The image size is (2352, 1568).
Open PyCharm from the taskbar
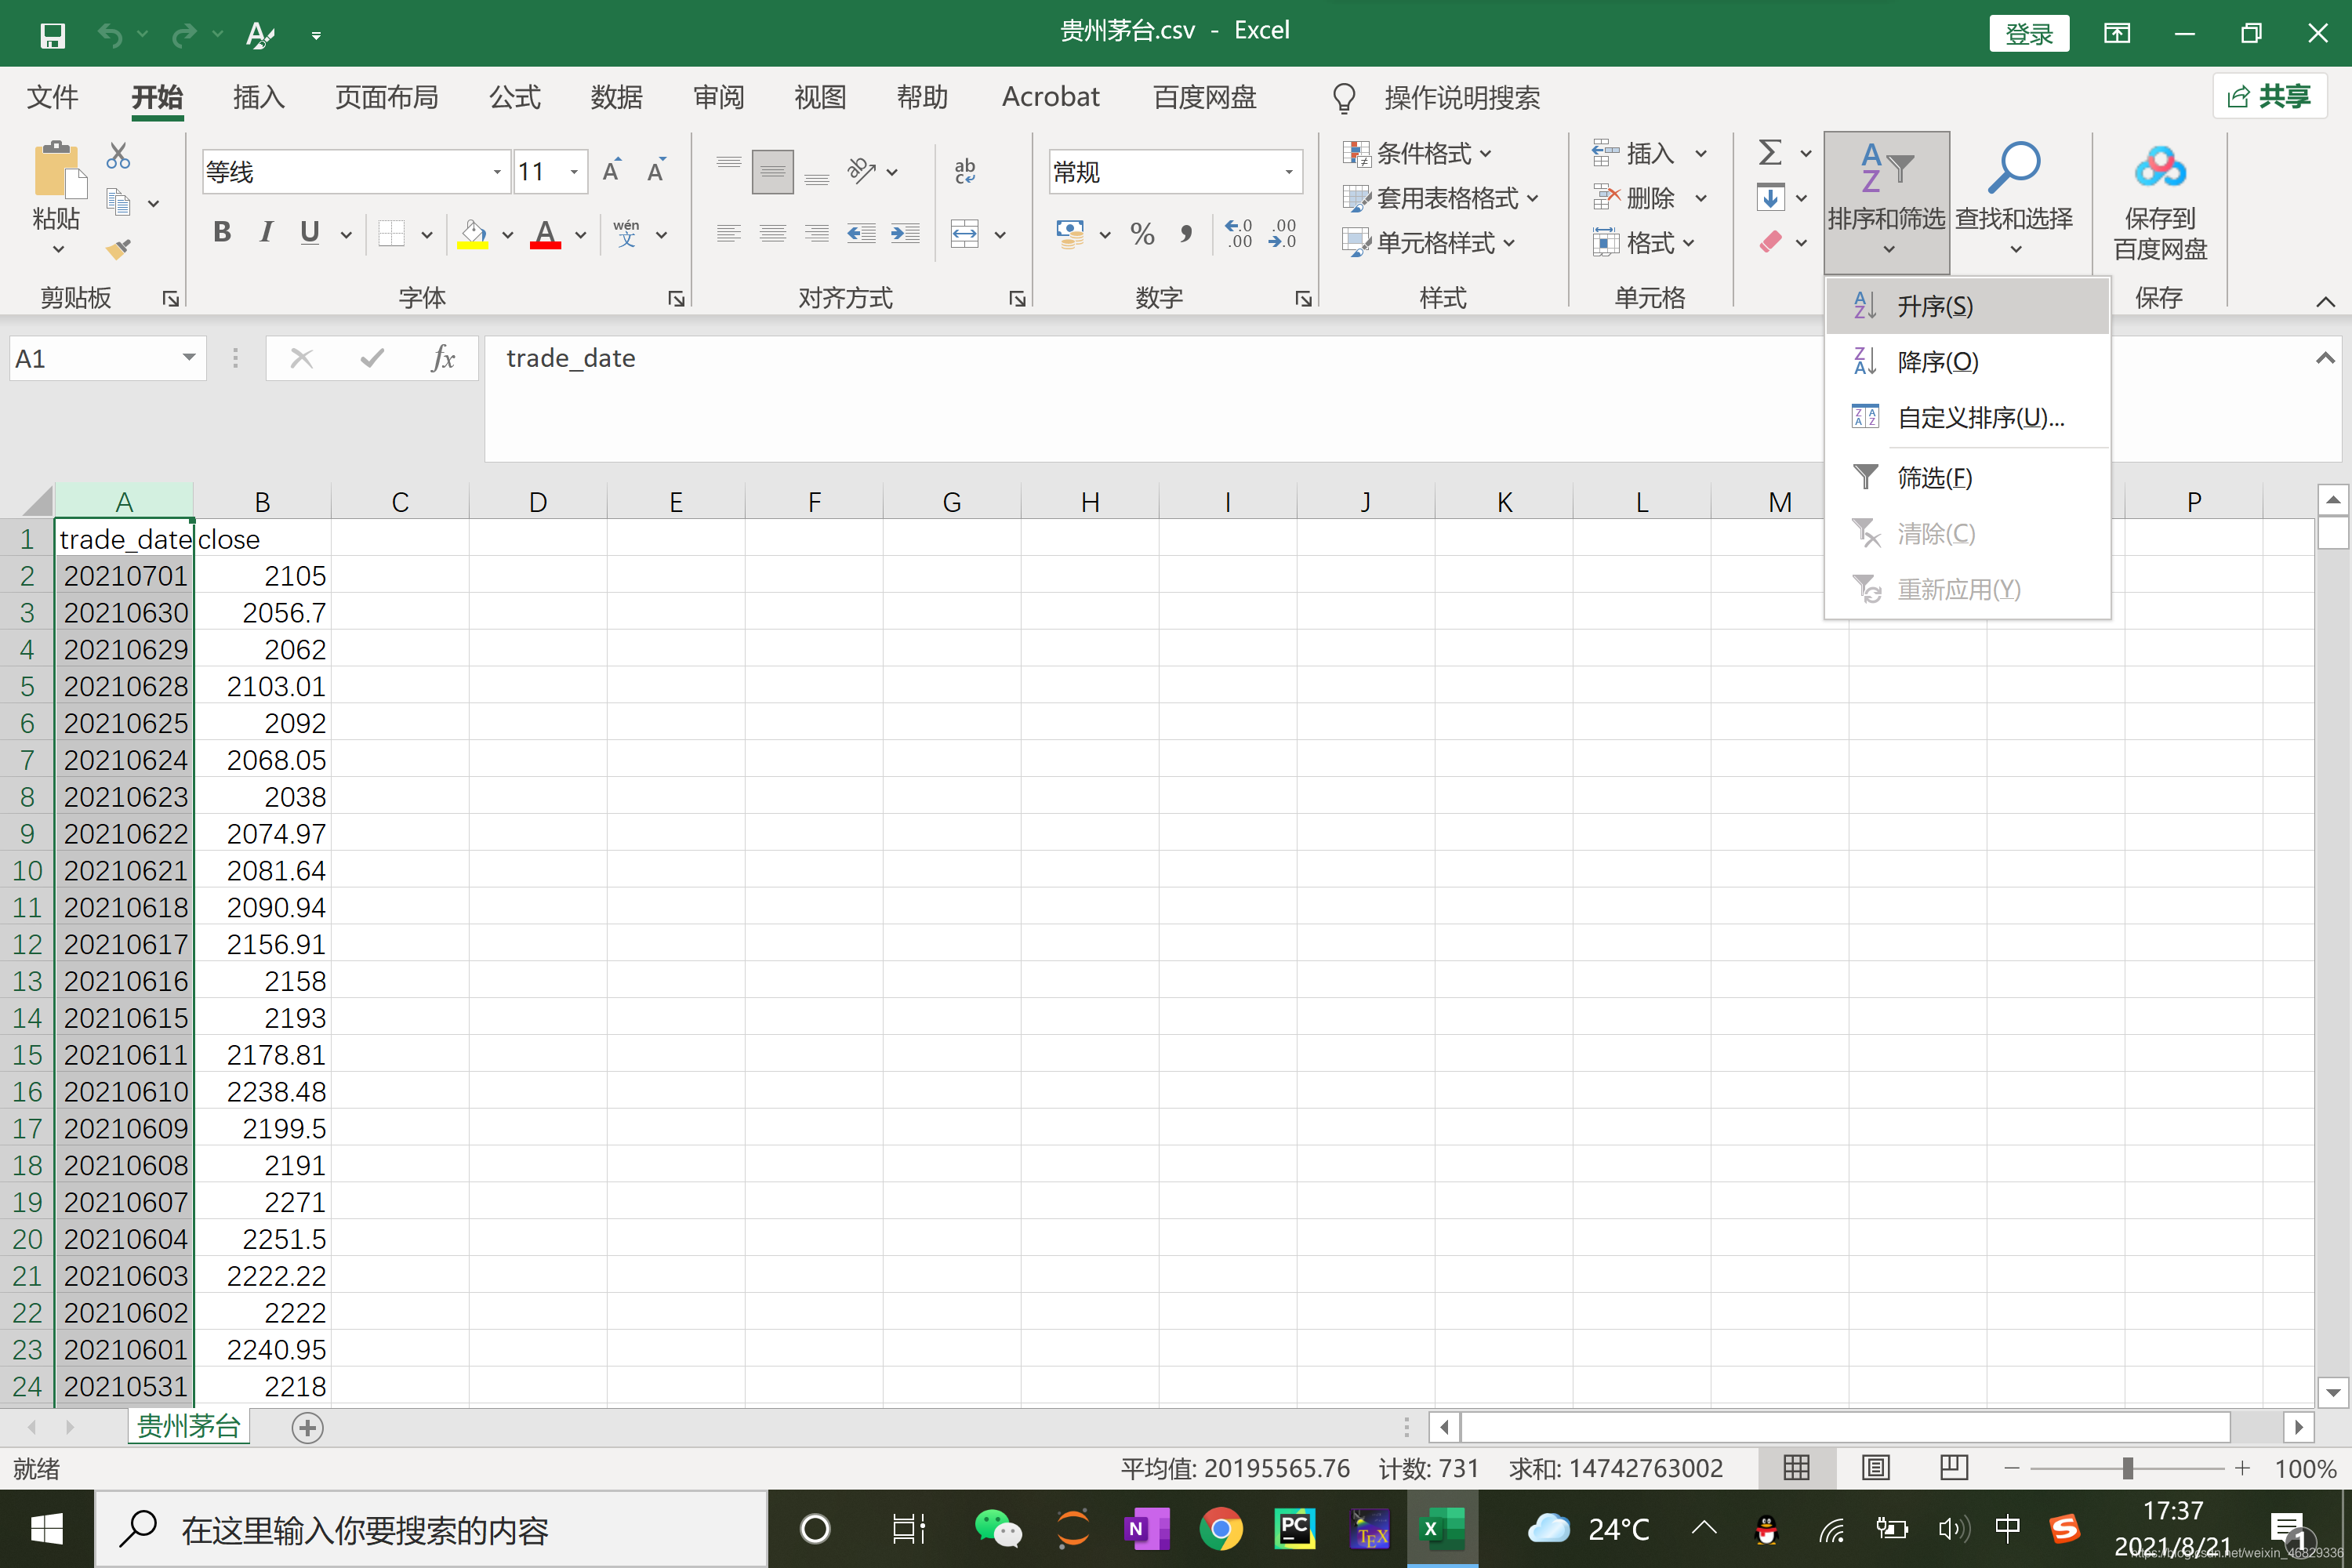pos(1294,1529)
